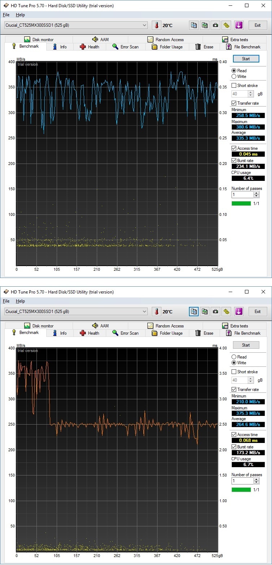Click Number of passes stepper in top window
This screenshot has height=565, width=272.
click(256, 194)
